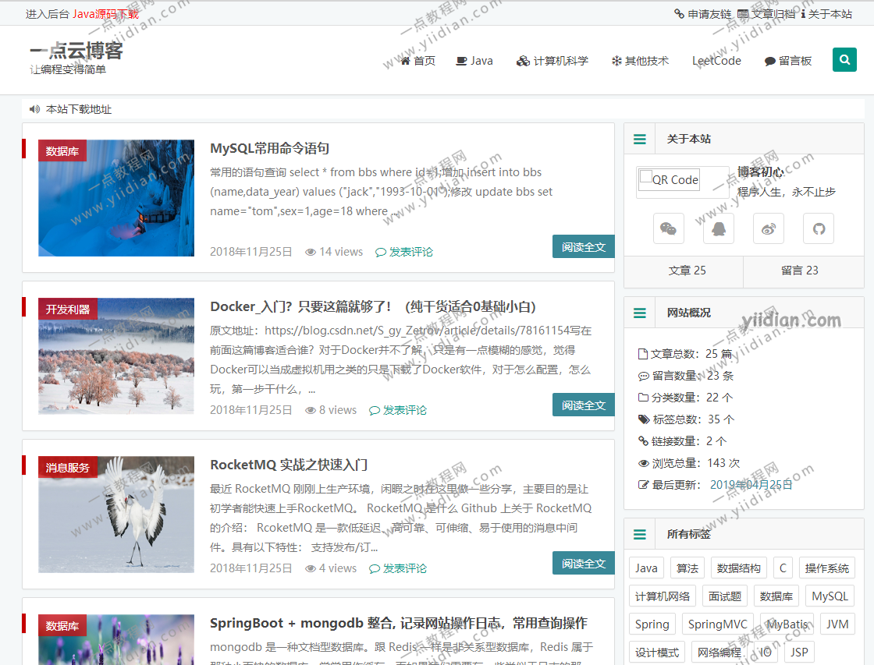Select the Spring tag
The image size is (874, 665).
(x=652, y=624)
